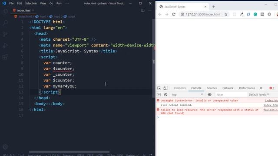Open a new Chrome tab
278x156 pixels.
pos(213,7)
